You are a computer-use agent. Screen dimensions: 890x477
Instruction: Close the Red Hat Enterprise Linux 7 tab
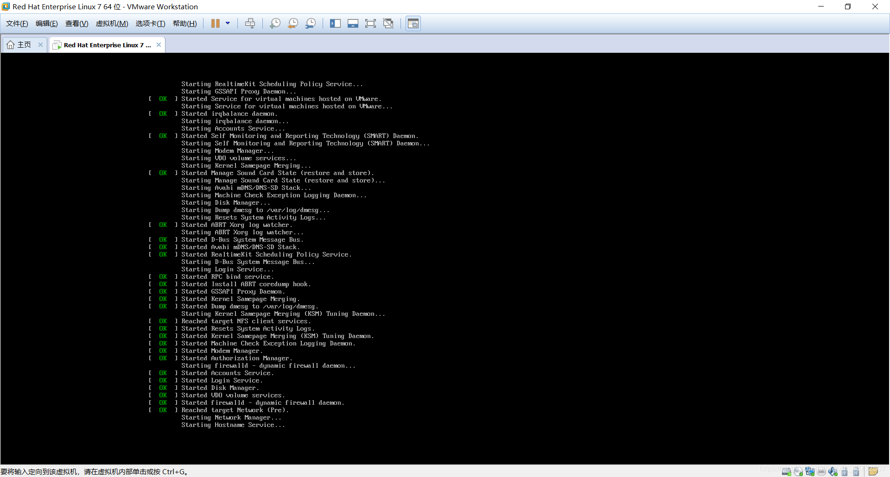tap(159, 45)
